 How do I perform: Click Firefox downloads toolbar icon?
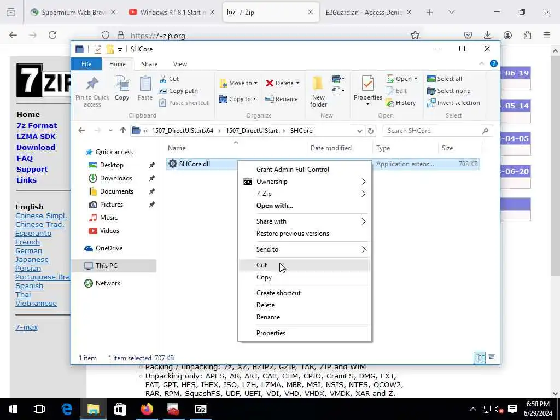(x=487, y=35)
